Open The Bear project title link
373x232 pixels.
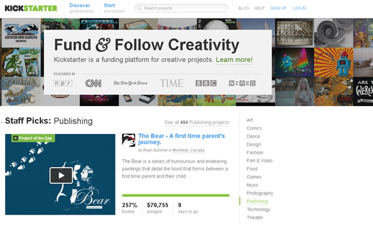click(182, 139)
